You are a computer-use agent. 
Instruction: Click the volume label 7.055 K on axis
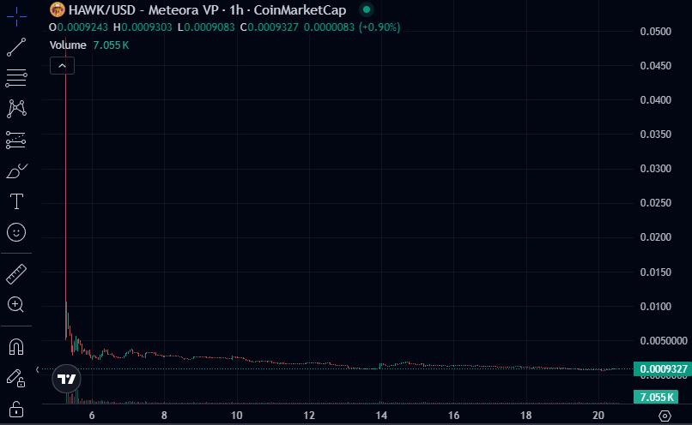[x=656, y=397]
